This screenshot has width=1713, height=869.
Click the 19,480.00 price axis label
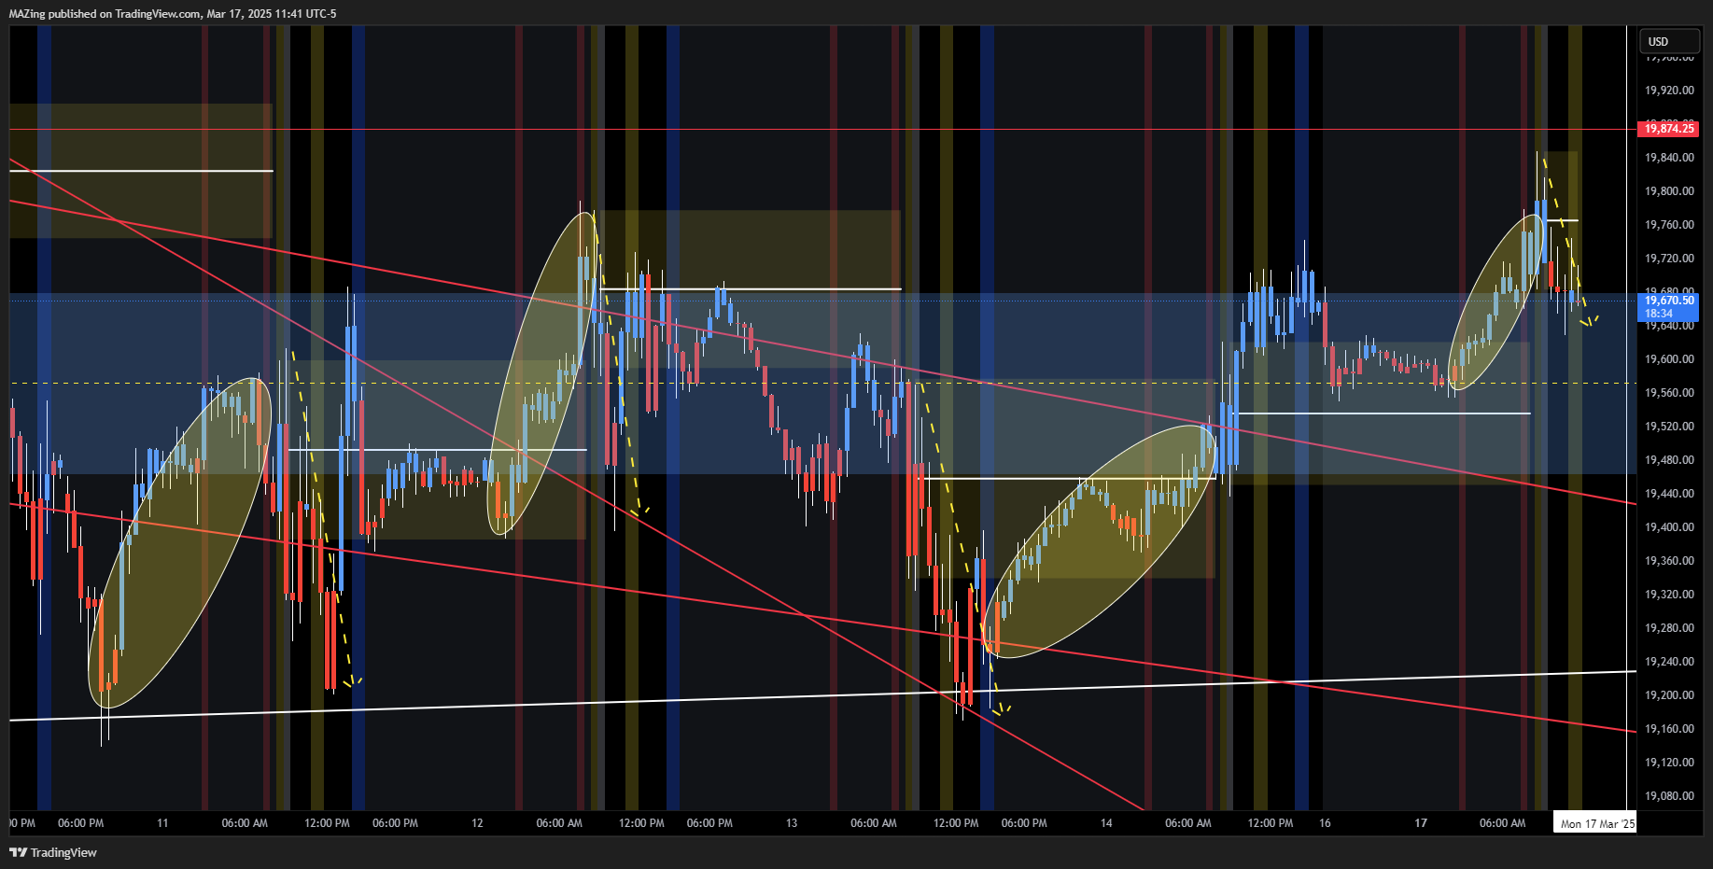click(1669, 460)
